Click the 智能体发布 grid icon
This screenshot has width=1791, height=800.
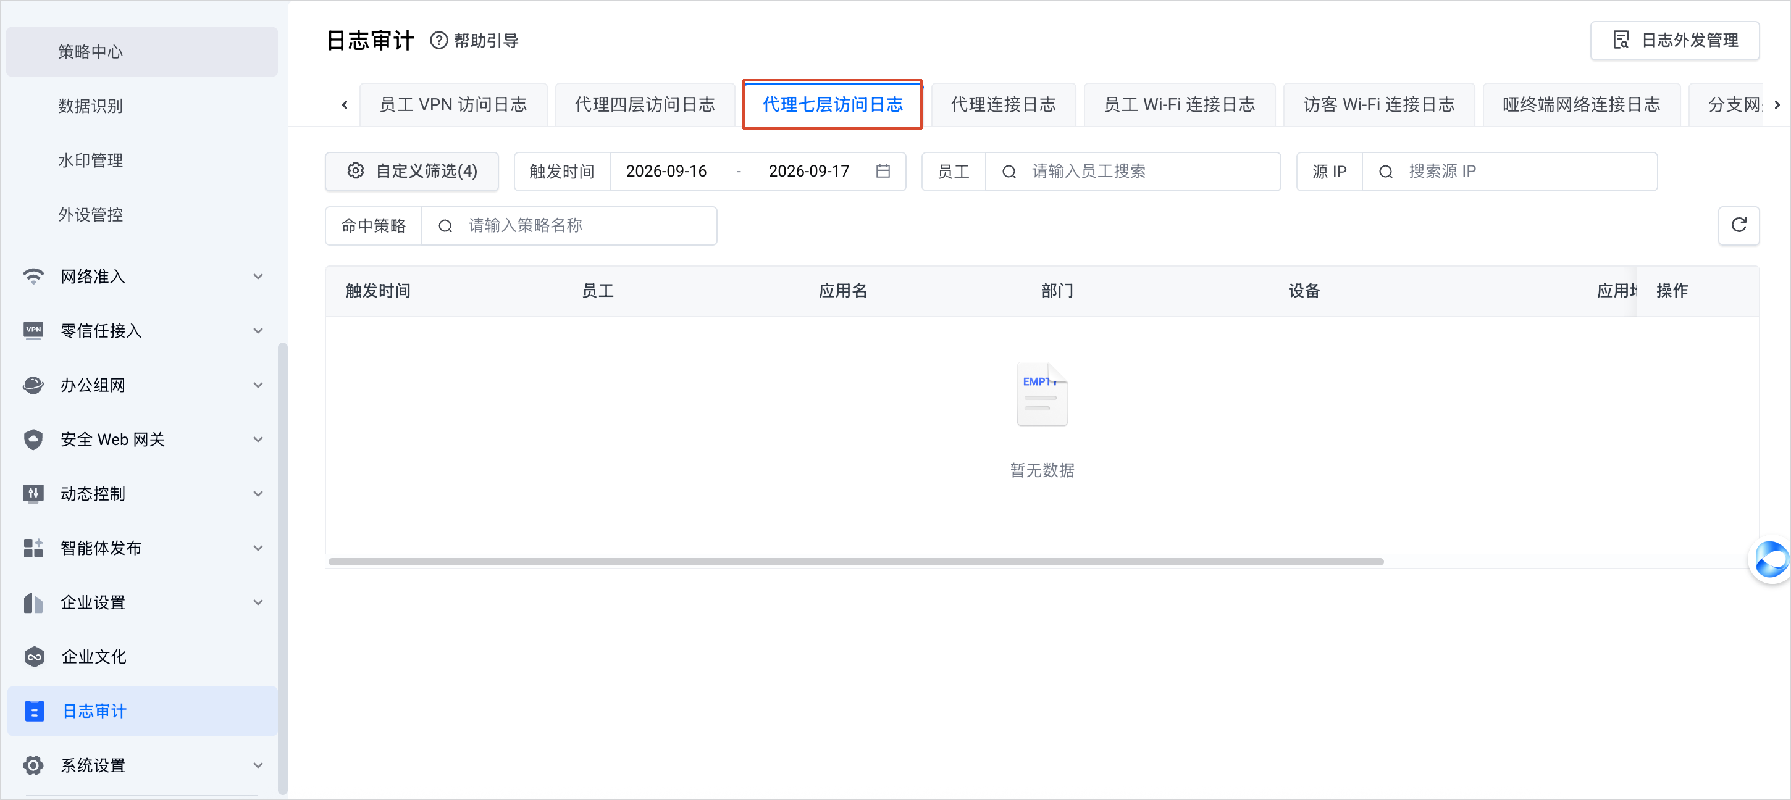click(33, 548)
